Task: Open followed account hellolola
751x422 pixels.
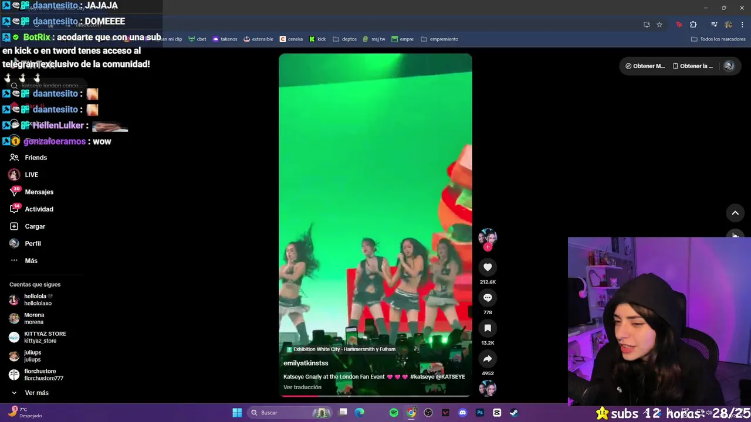Action: pos(38,300)
